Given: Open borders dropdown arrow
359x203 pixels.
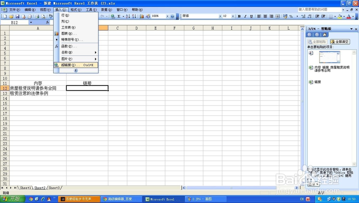Looking at the screenshot, I should (x=335, y=16).
